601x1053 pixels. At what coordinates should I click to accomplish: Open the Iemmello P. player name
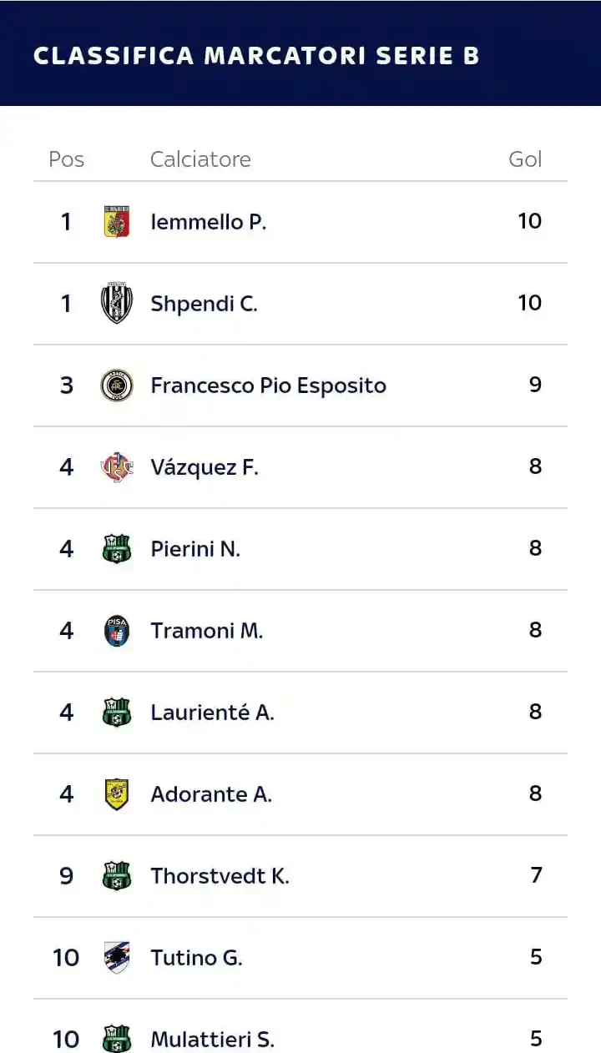pos(208,222)
